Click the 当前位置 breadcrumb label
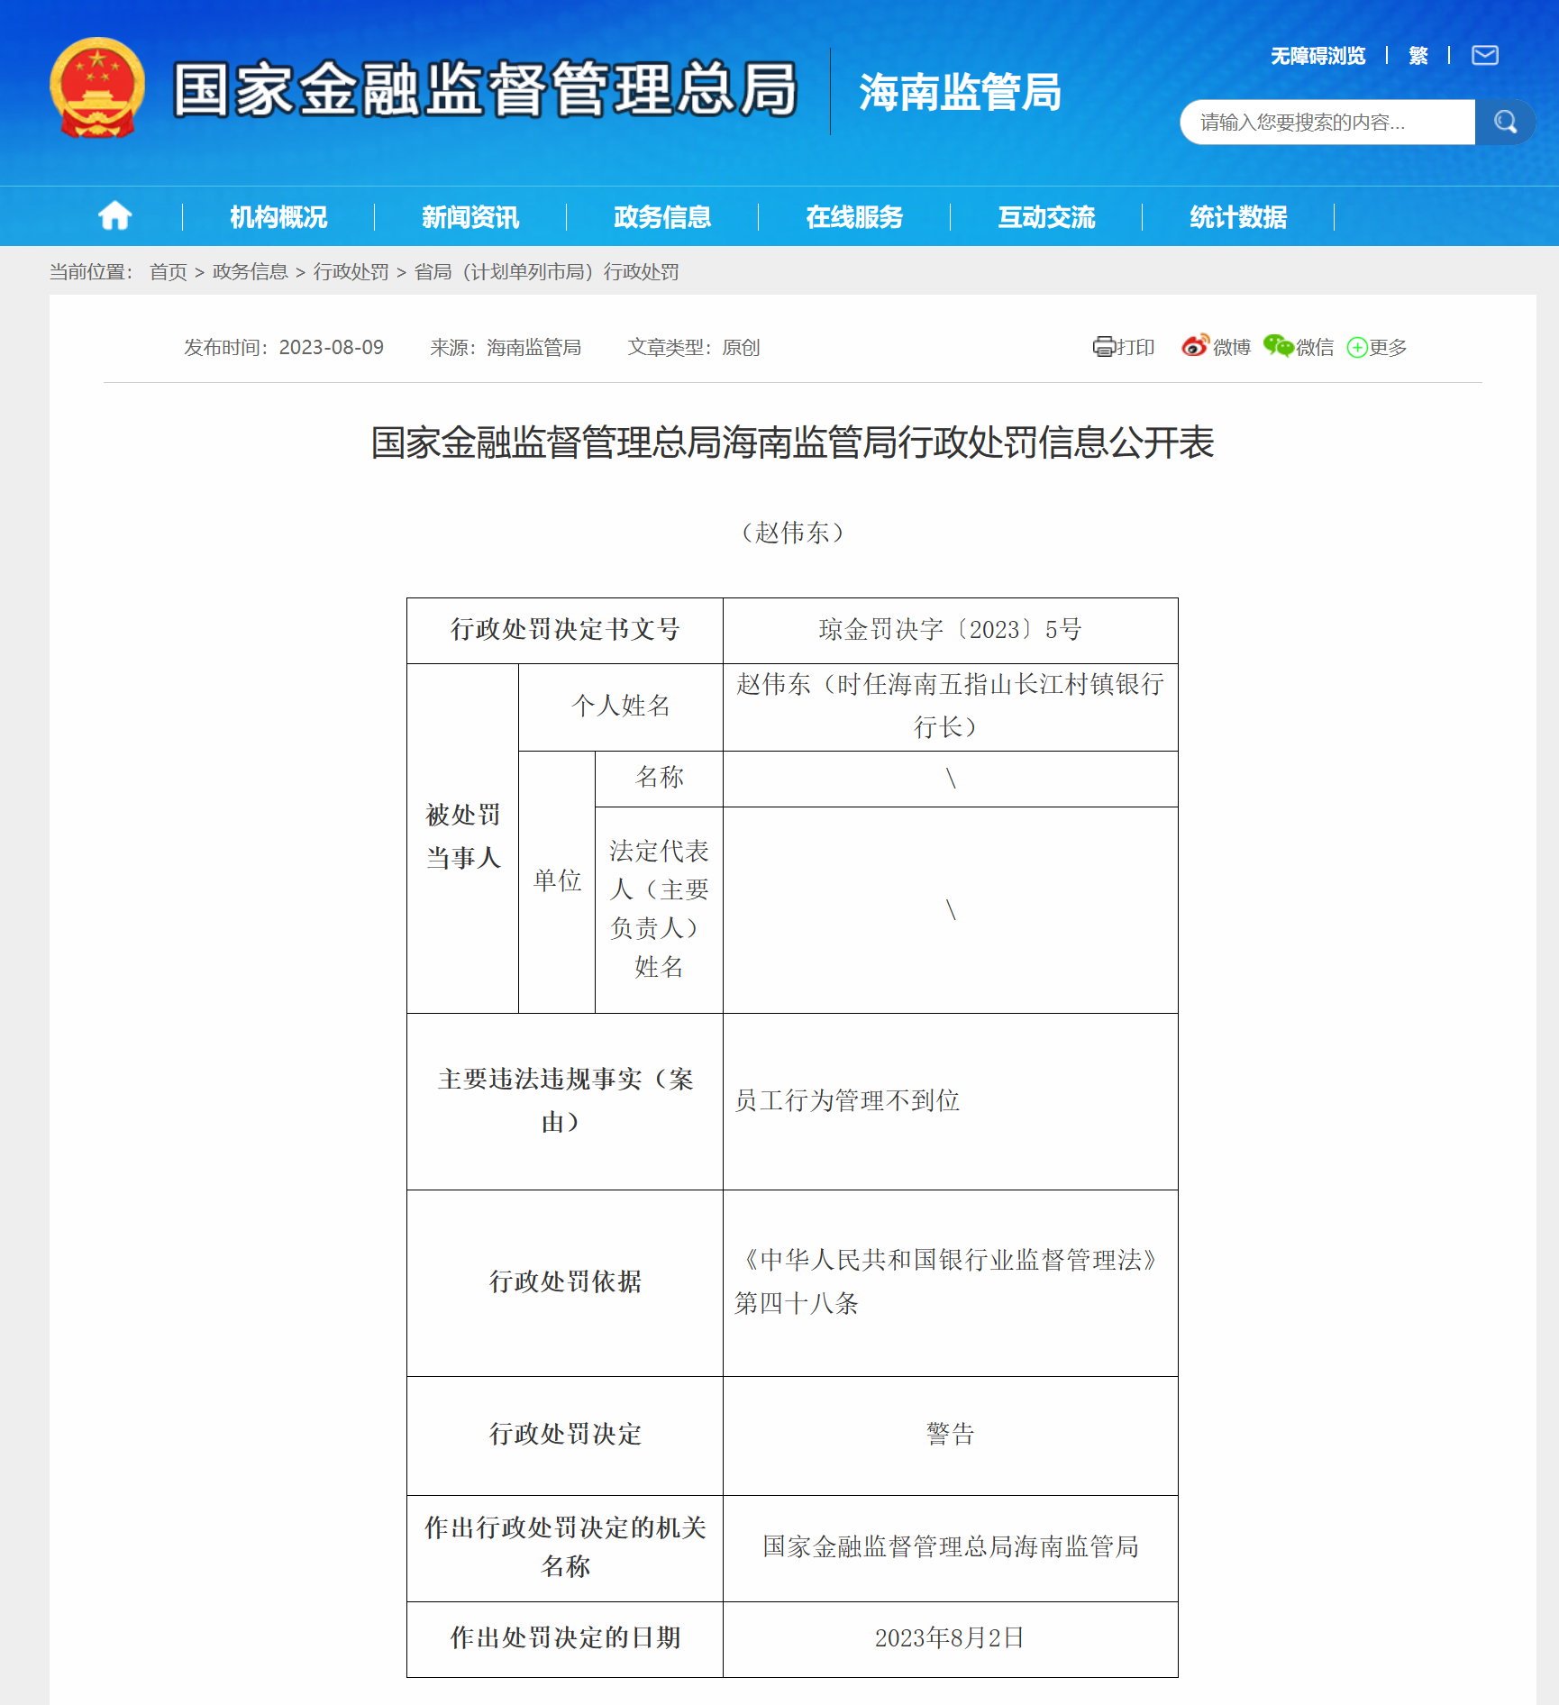Viewport: 1559px width, 1705px height. click(x=91, y=272)
